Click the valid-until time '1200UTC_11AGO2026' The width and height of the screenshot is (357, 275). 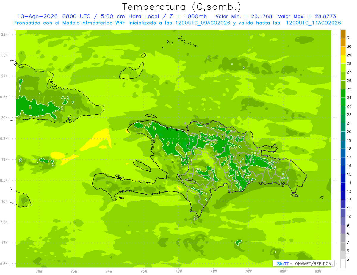coord(313,23)
